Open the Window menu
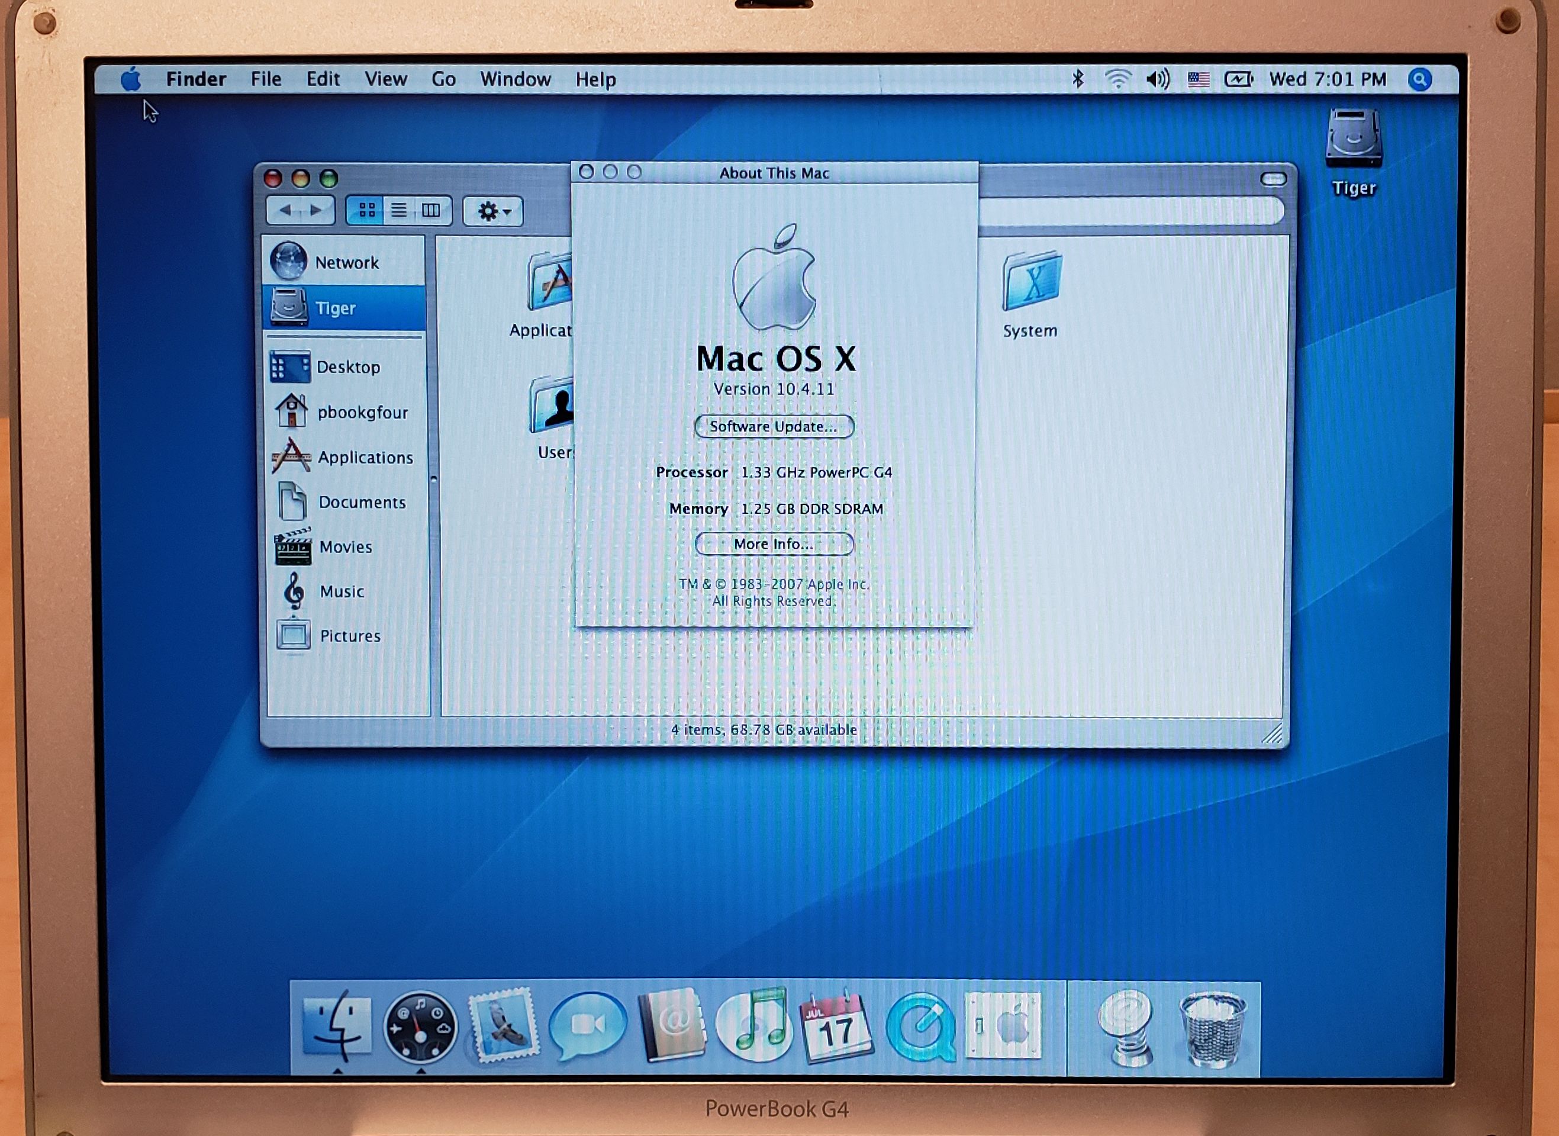This screenshot has height=1136, width=1559. (x=516, y=80)
